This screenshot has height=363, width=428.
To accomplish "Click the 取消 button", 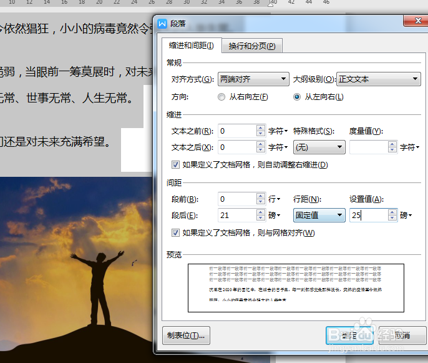I will (402, 336).
